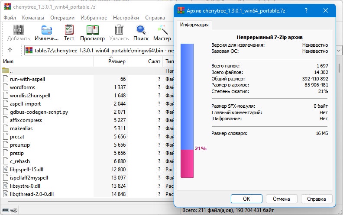Click the WinRAR icon in dialog title bar
The width and height of the screenshot is (343, 215).
pyautogui.click(x=181, y=10)
